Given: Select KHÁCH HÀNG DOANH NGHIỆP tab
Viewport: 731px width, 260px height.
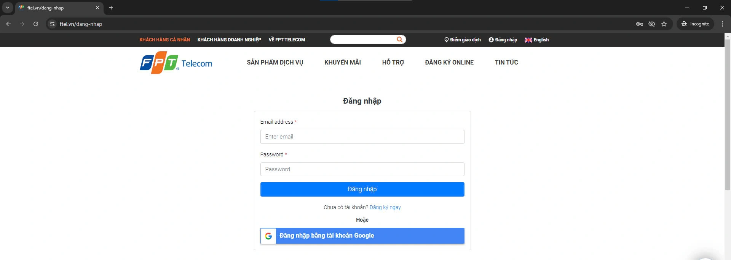Looking at the screenshot, I should click(x=229, y=40).
